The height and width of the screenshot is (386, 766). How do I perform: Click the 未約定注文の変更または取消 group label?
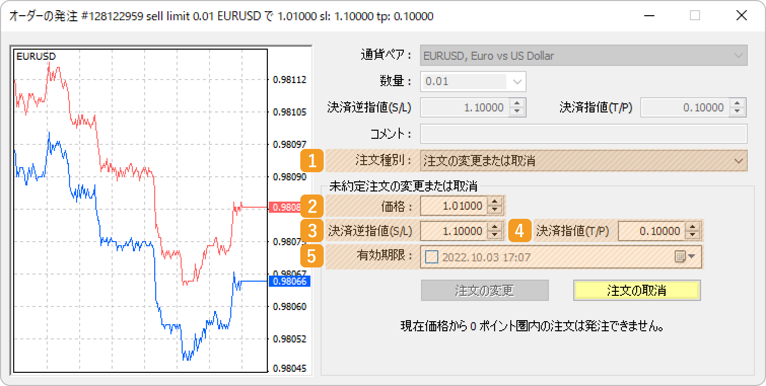pos(403,186)
